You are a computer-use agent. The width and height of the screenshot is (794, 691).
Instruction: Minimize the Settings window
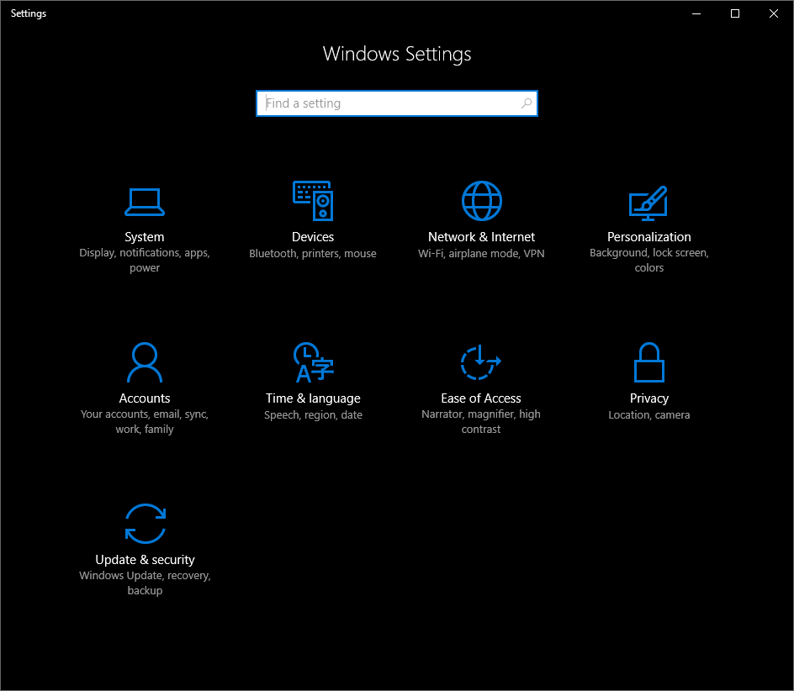click(x=696, y=13)
